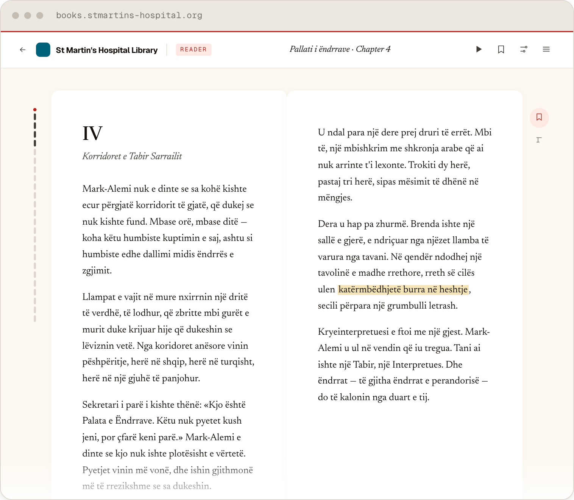The height and width of the screenshot is (500, 574).
Task: Select the small text-cursor icon below the red bookmark
Action: [x=539, y=140]
